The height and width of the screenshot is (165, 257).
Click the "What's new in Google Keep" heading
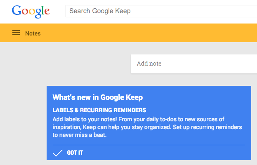[x=97, y=98]
